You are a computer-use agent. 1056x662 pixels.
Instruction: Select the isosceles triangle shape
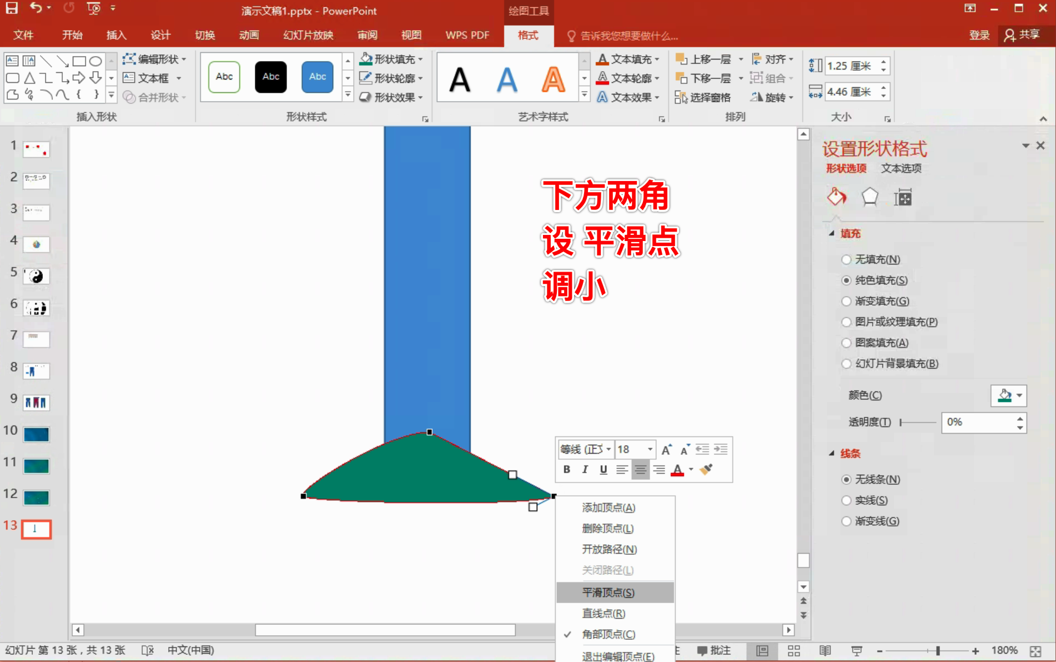(29, 78)
